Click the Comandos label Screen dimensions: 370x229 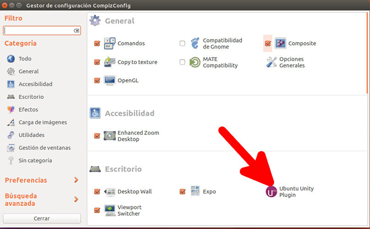coord(131,44)
